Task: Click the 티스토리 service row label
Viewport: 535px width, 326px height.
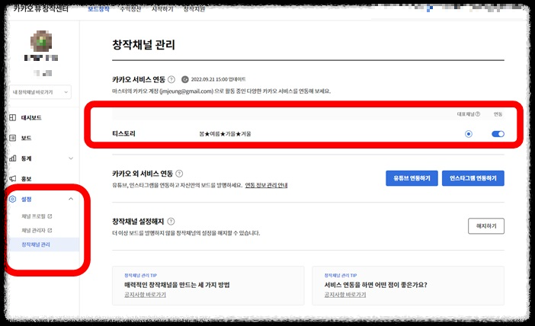Action: (124, 133)
